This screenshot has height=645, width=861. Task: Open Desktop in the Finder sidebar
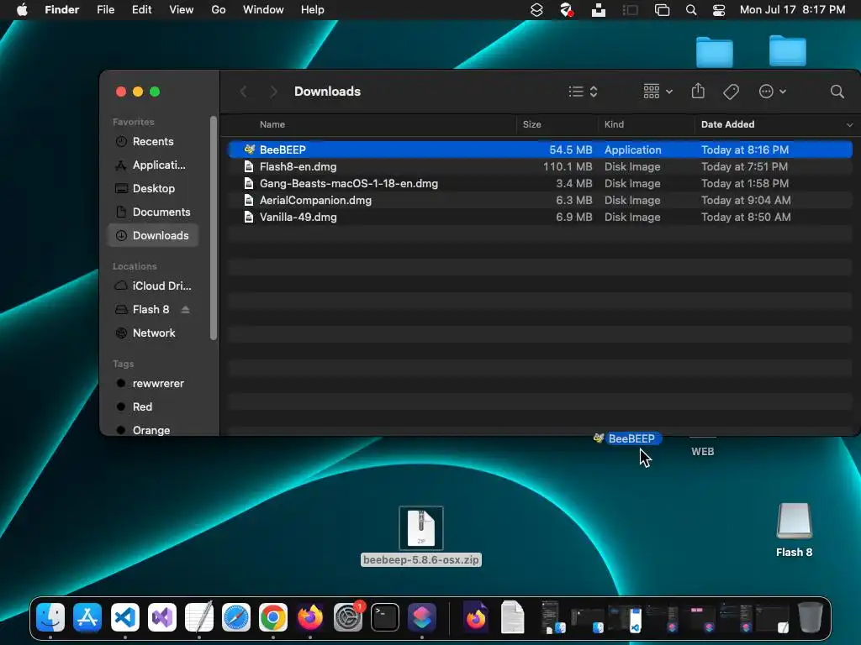point(153,189)
